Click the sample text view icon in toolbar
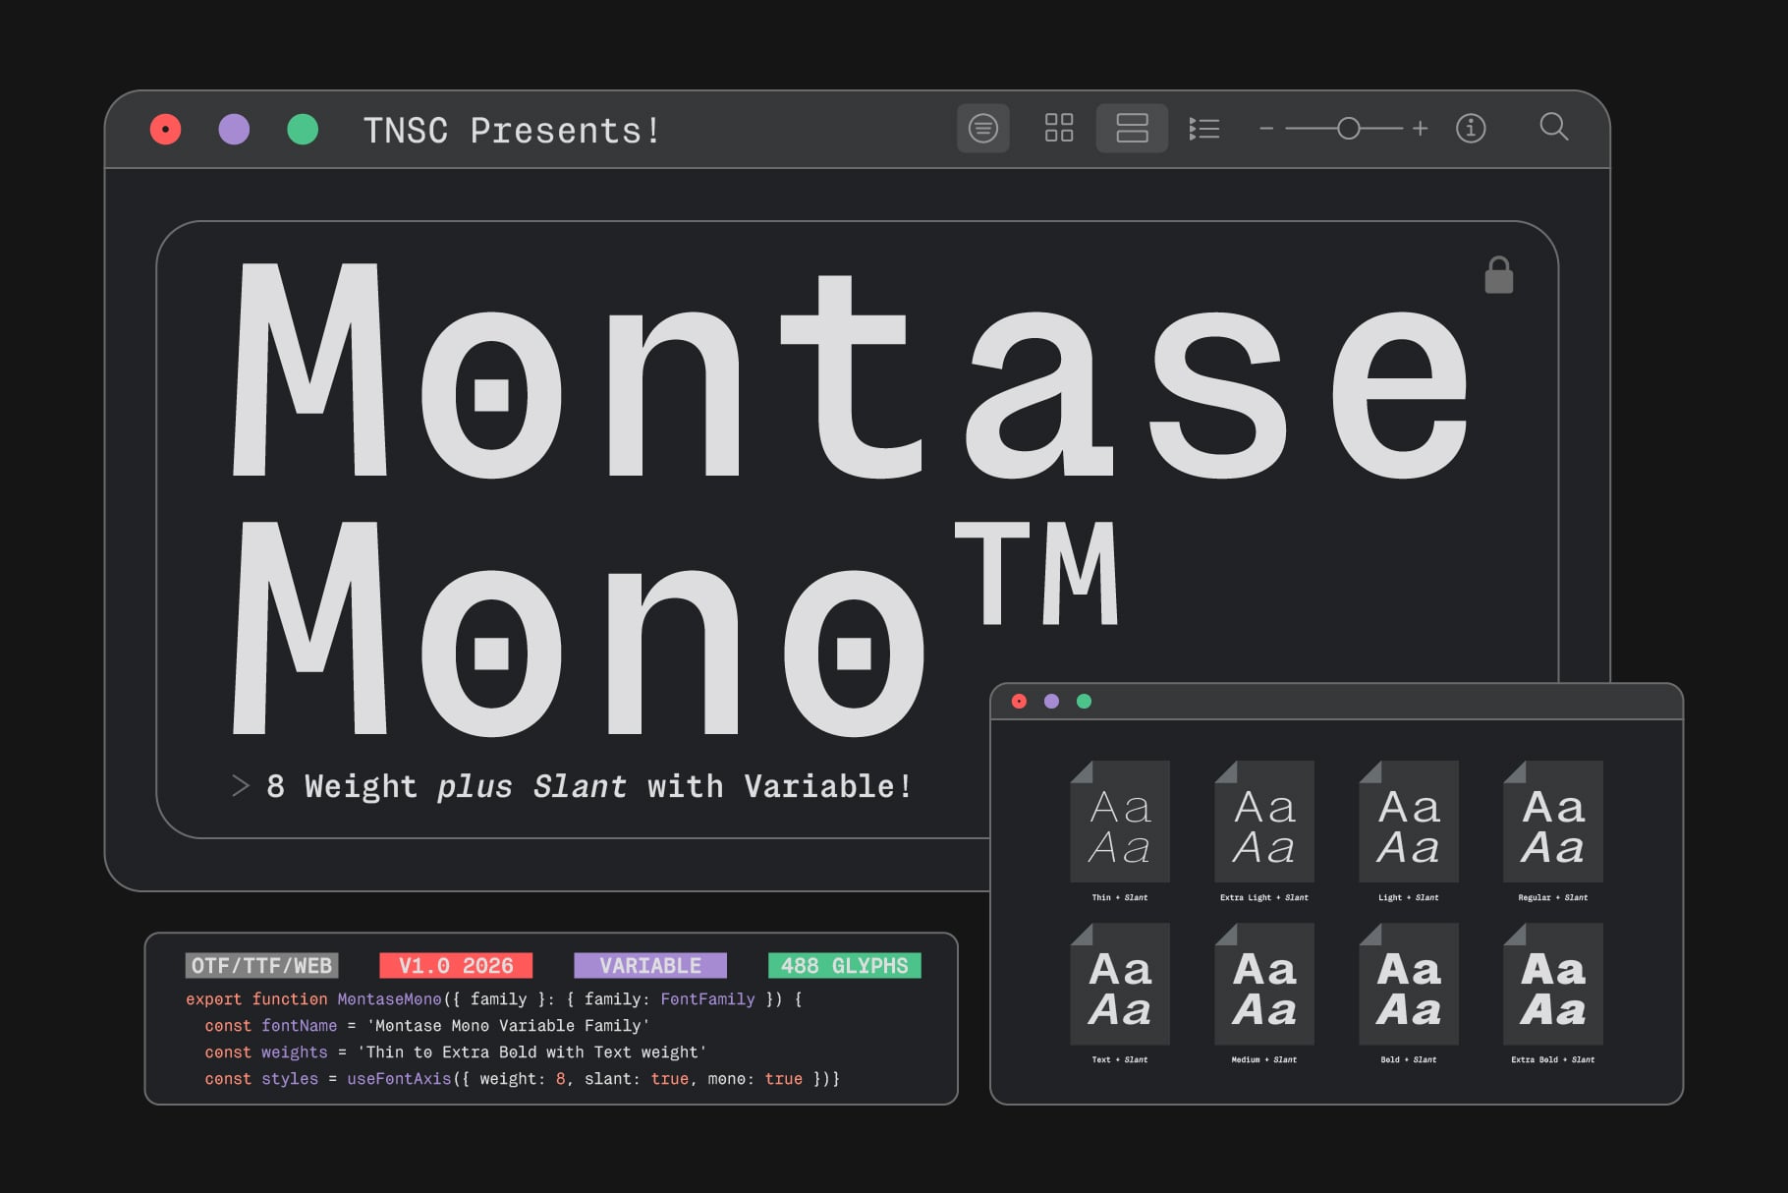The height and width of the screenshot is (1193, 1788). 983,129
